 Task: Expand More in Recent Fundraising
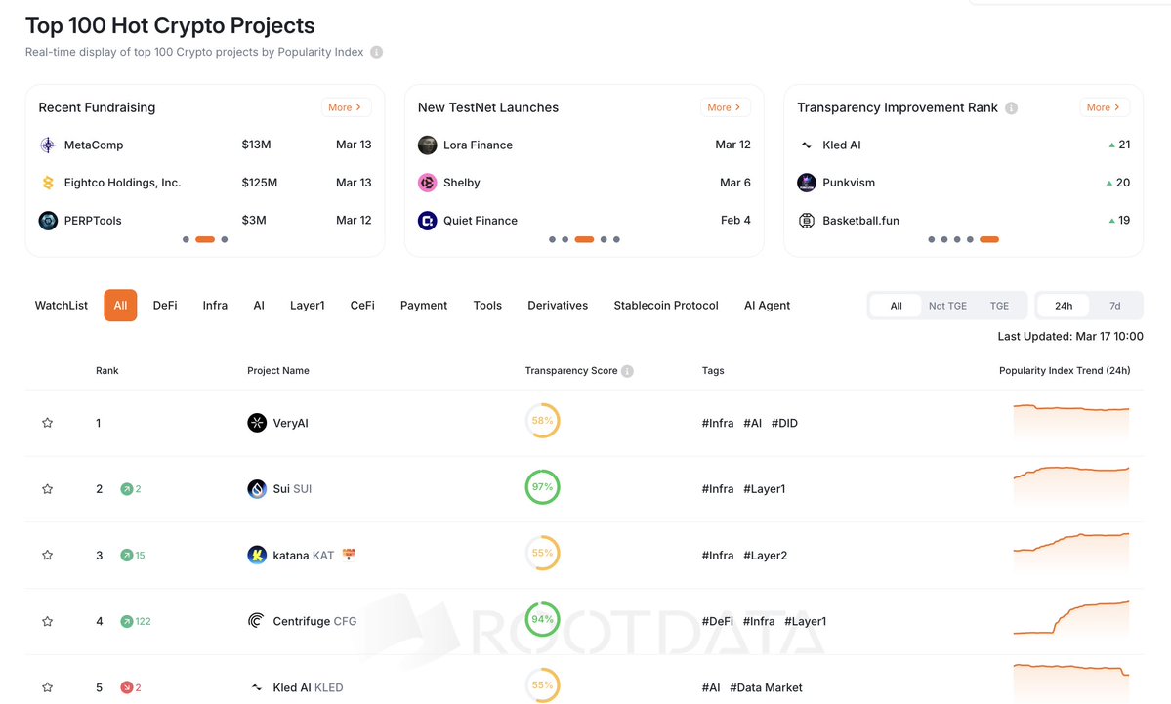pos(346,107)
